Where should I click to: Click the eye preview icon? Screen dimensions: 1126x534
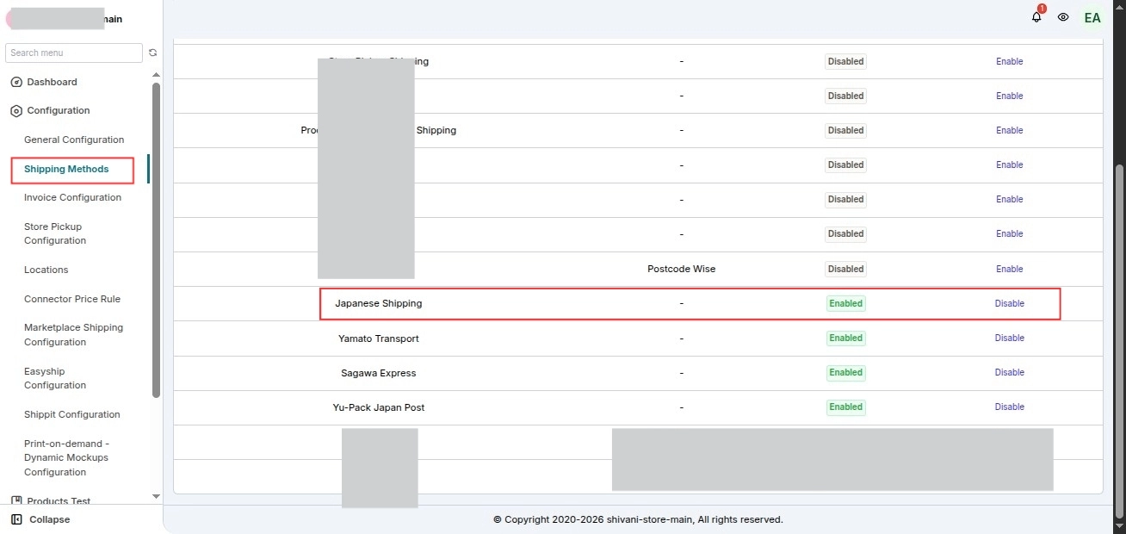click(1063, 17)
